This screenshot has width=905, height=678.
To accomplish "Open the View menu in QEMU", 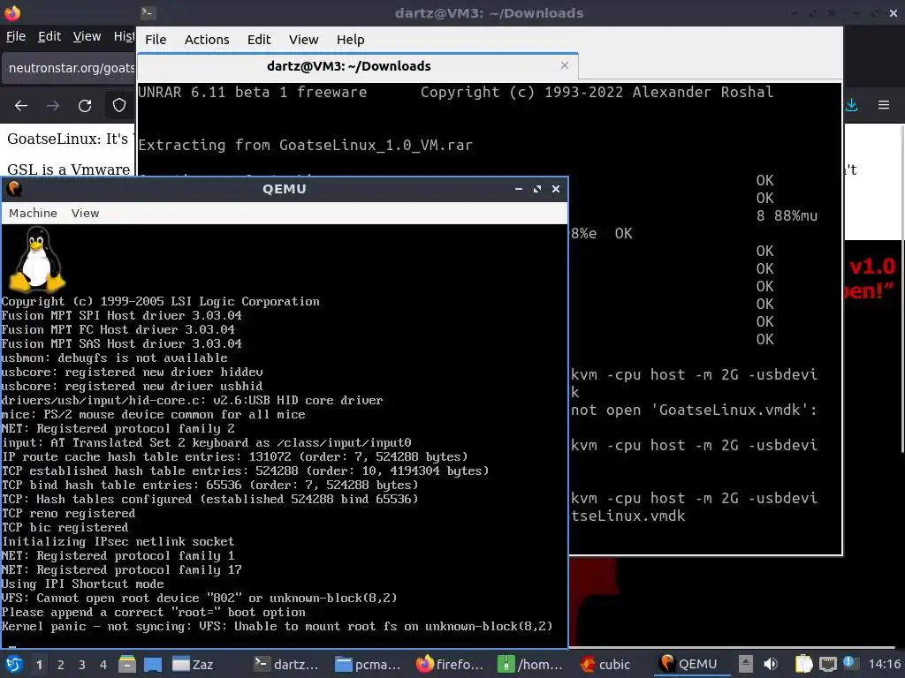I will tap(86, 213).
